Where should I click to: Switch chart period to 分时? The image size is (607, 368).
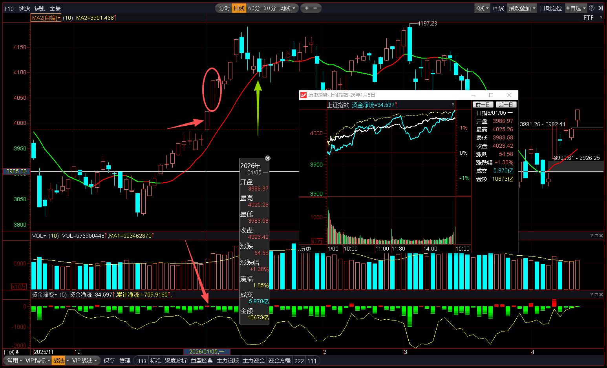224,8
